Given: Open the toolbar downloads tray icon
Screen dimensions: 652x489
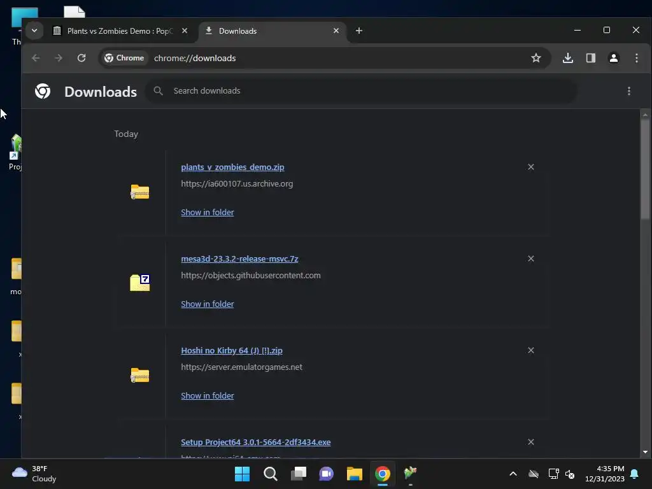Looking at the screenshot, I should click(567, 58).
